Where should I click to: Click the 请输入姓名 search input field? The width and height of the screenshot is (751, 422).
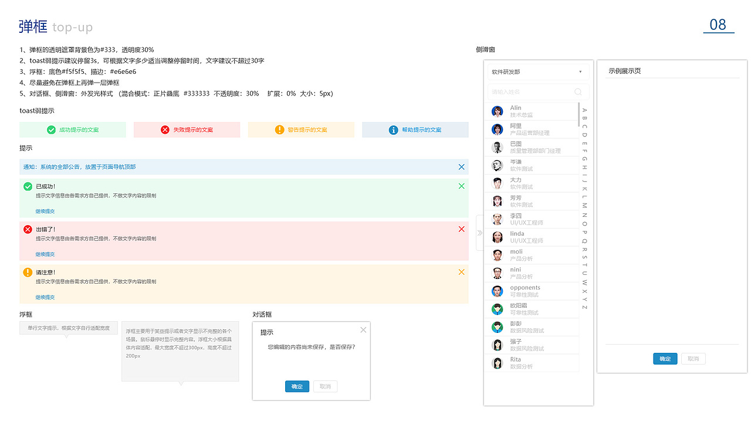(538, 92)
